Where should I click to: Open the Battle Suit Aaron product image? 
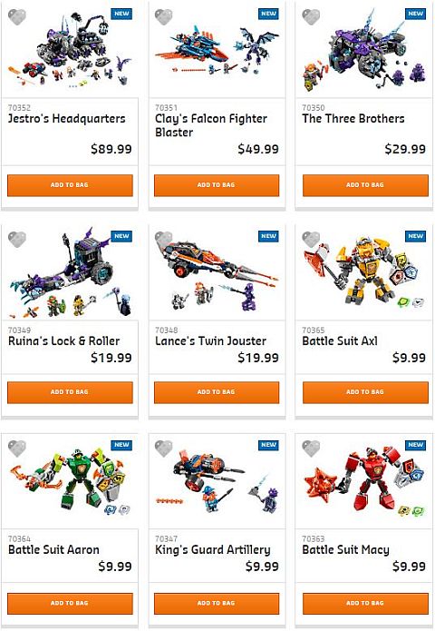tap(70, 481)
